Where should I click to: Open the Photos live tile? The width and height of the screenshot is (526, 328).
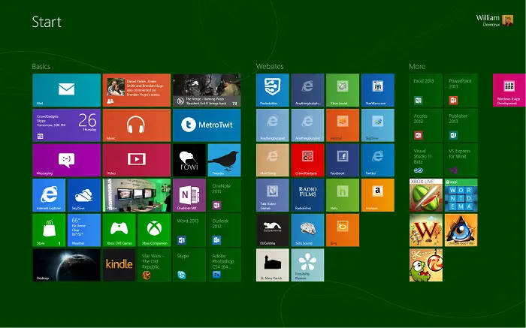137,195
